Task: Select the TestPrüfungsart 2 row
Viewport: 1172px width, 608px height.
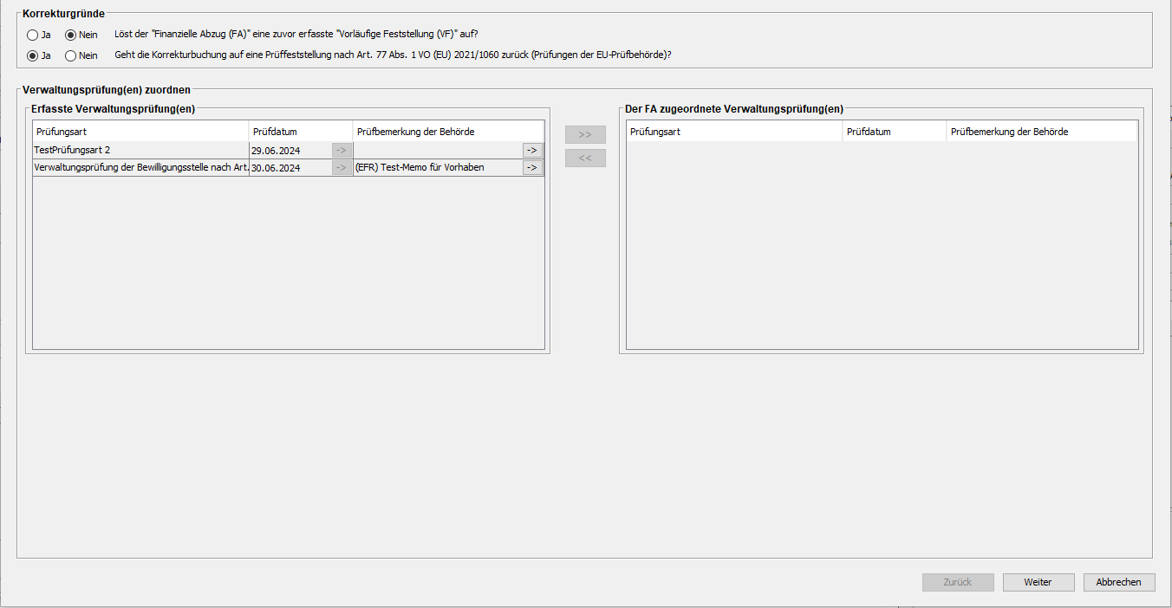Action: click(x=139, y=151)
